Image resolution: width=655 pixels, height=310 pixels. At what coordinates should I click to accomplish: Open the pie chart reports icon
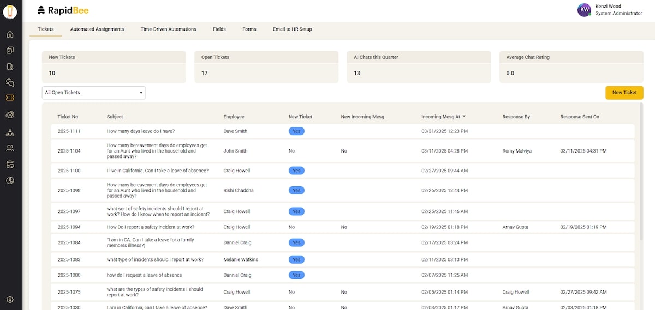pyautogui.click(x=10, y=180)
